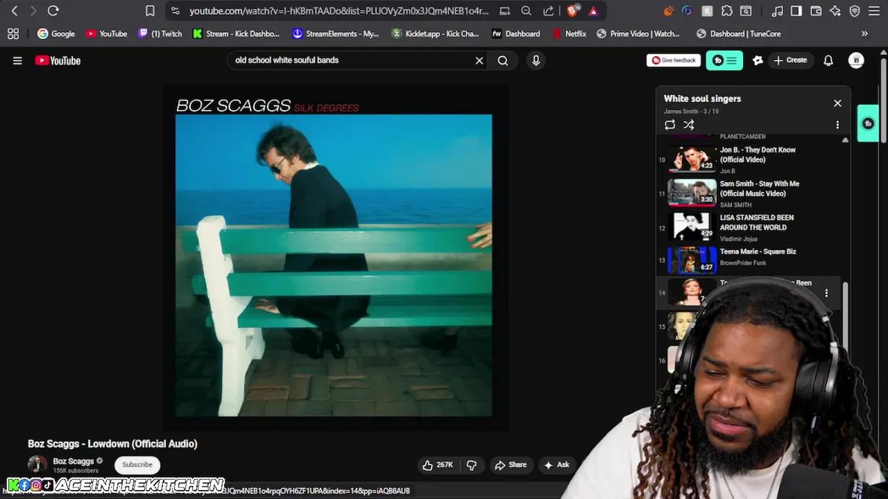Screen dimensions: 888x499
Task: Start voice search with the microphone
Action: click(x=536, y=60)
